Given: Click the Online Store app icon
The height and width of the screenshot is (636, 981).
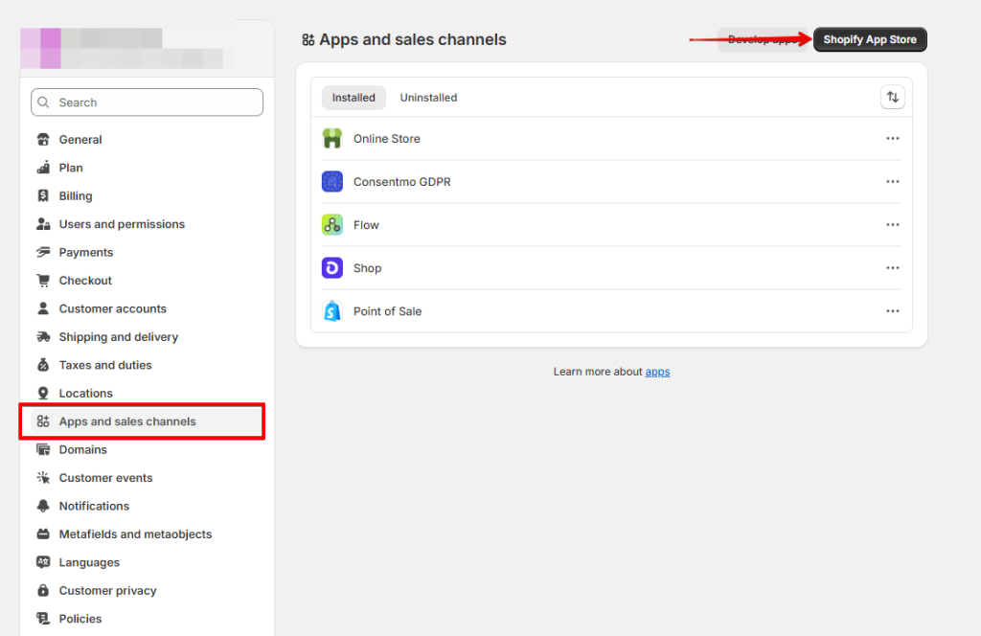Looking at the screenshot, I should click(332, 138).
